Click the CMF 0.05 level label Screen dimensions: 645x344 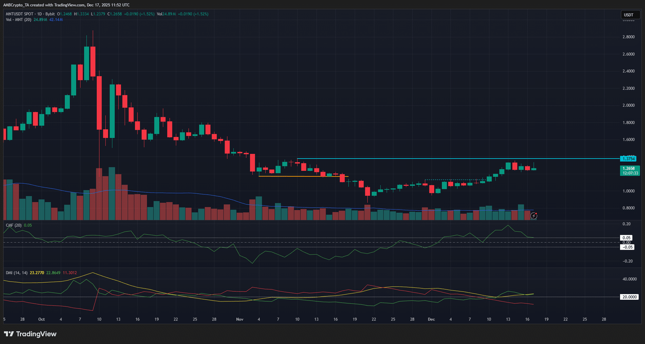(626, 238)
